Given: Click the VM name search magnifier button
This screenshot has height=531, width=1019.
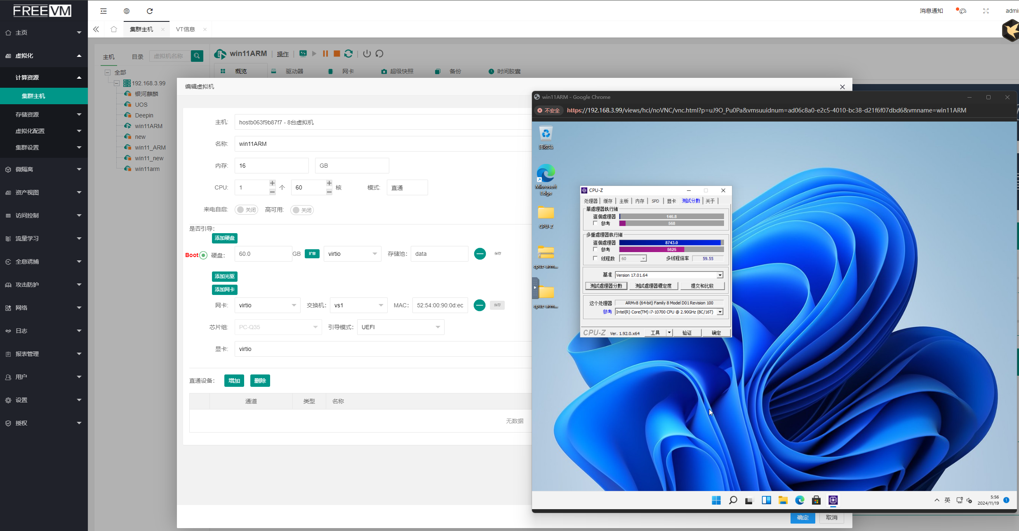Looking at the screenshot, I should click(197, 56).
